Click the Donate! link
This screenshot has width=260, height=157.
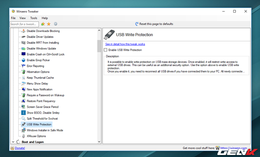20,148
